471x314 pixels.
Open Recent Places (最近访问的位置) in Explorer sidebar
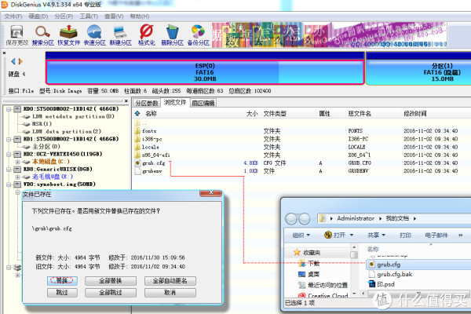(323, 285)
